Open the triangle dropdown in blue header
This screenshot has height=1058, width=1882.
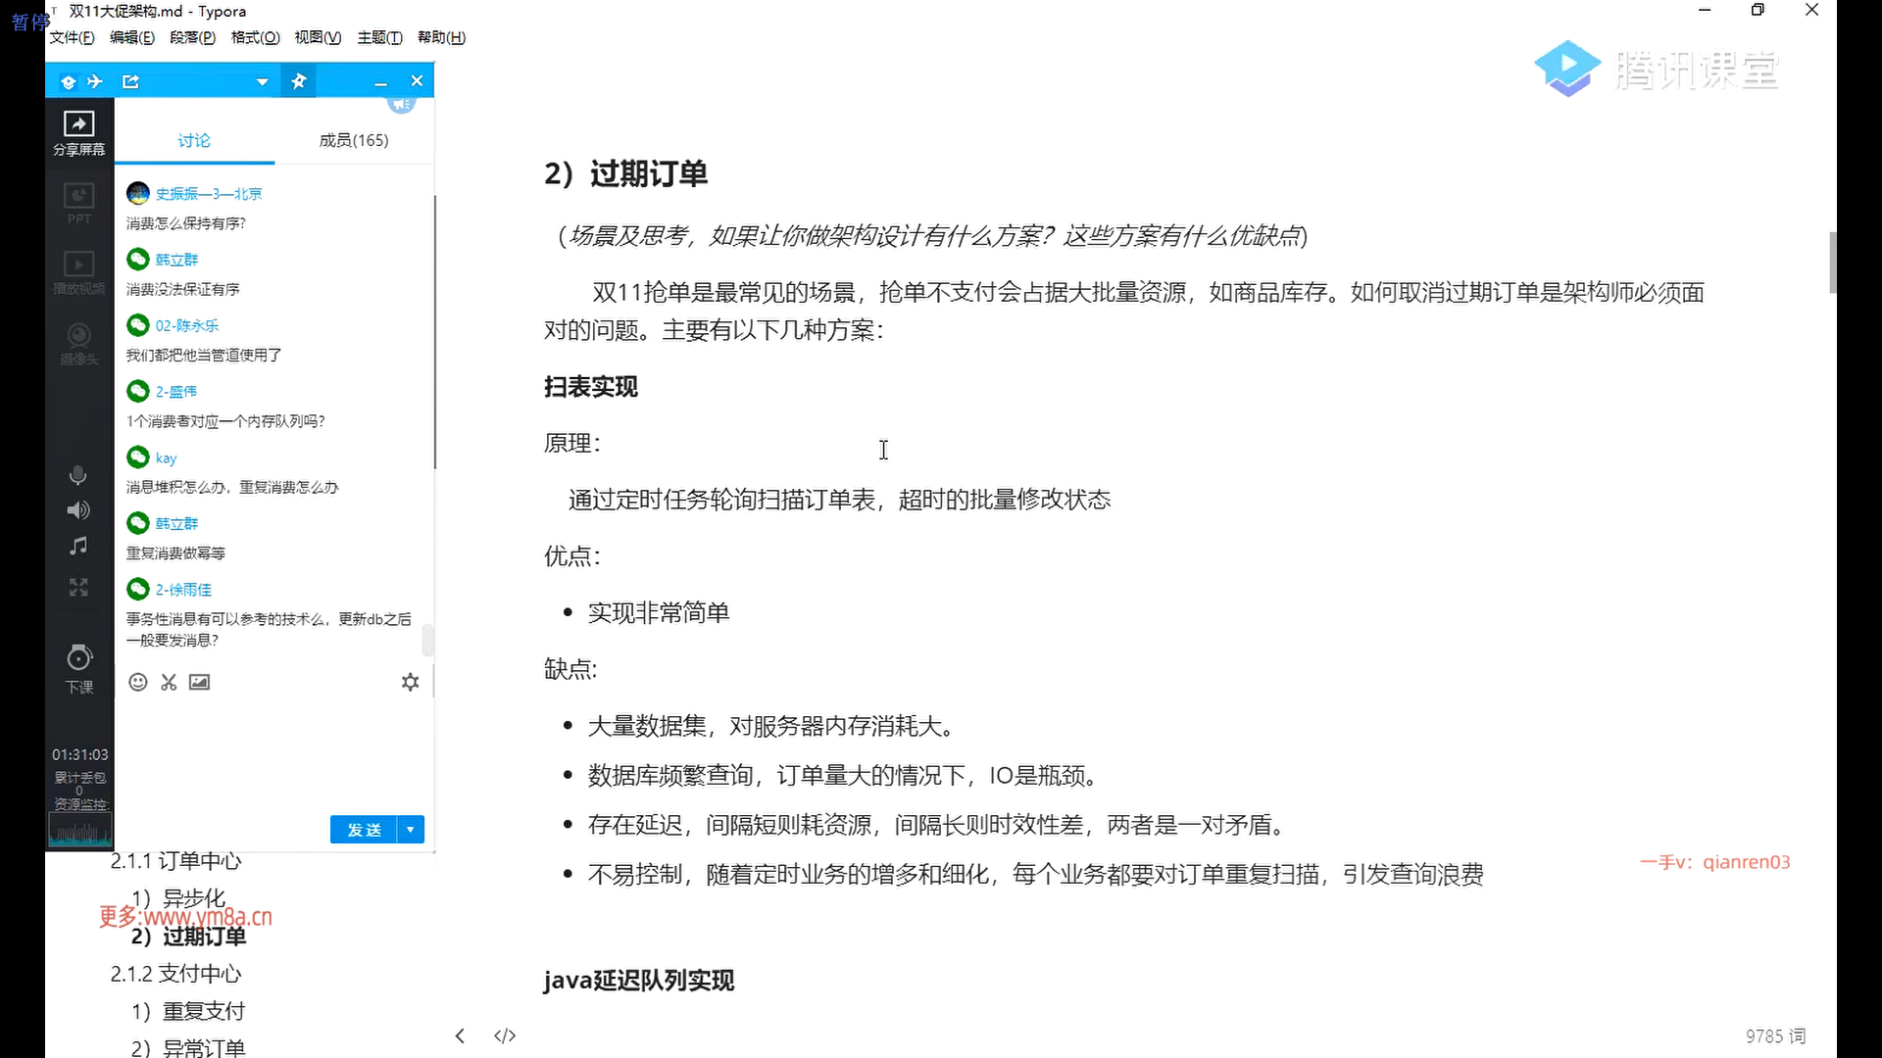(x=262, y=82)
